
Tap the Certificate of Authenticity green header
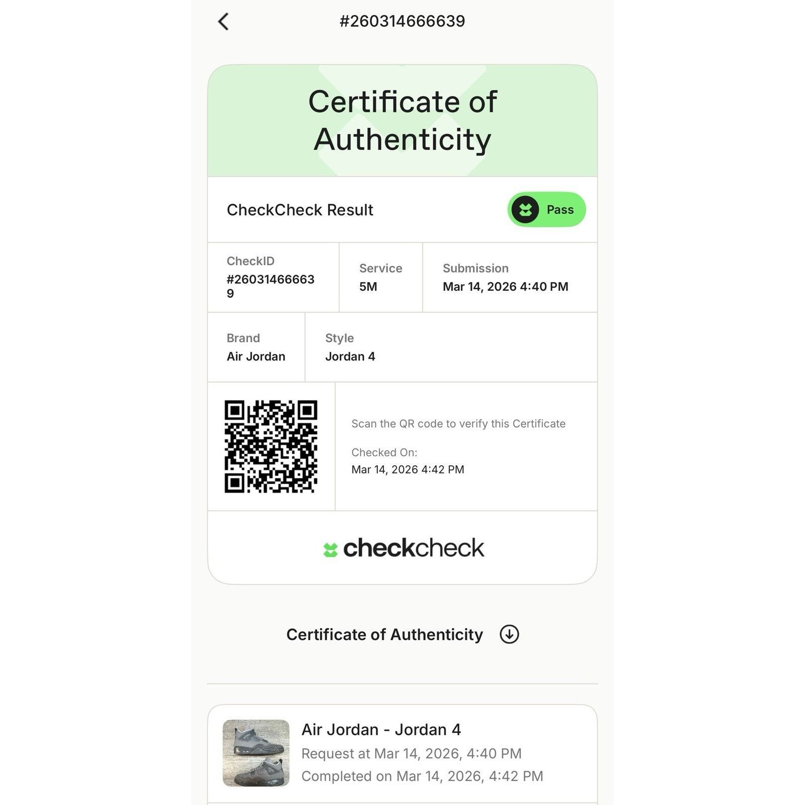403,121
